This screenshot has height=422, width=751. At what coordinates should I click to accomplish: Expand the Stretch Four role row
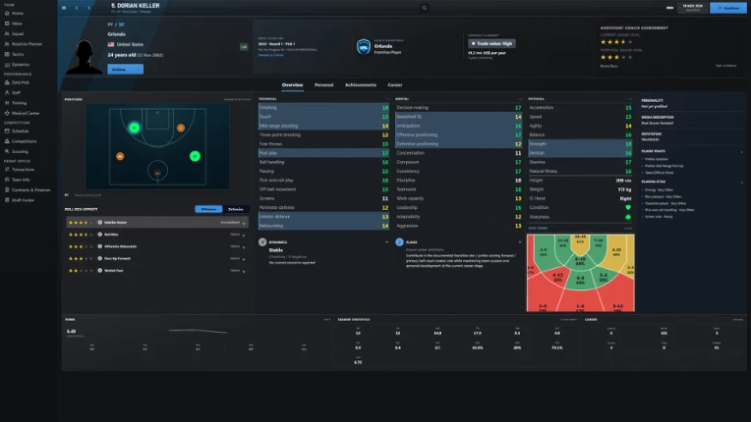244,271
